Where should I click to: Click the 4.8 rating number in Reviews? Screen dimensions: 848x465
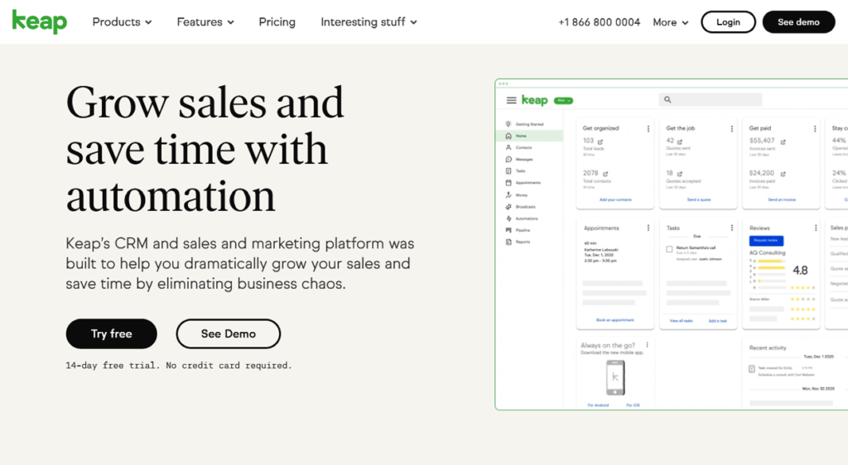point(800,270)
